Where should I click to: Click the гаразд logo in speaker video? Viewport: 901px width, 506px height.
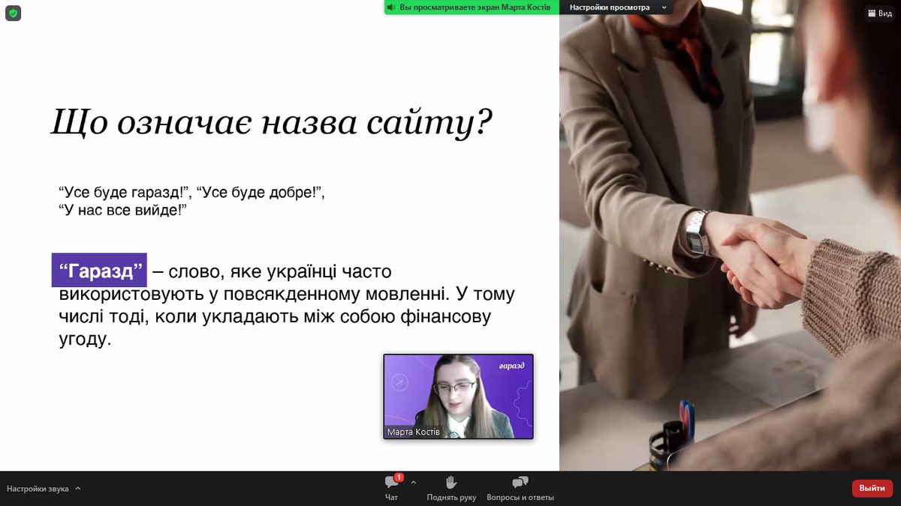tap(511, 366)
